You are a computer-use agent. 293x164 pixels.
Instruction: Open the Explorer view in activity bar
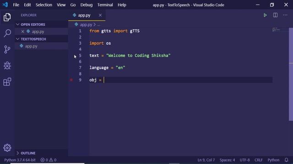tap(7, 17)
